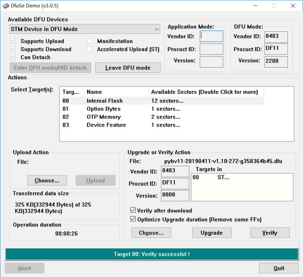Choose a DFU file for upgrade
The width and height of the screenshot is (303, 278).
click(151, 233)
